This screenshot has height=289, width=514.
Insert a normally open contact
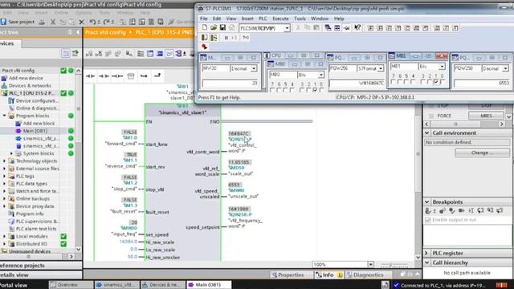click(x=90, y=76)
